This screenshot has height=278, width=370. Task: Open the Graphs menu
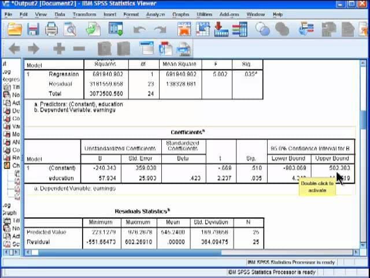[x=180, y=14]
